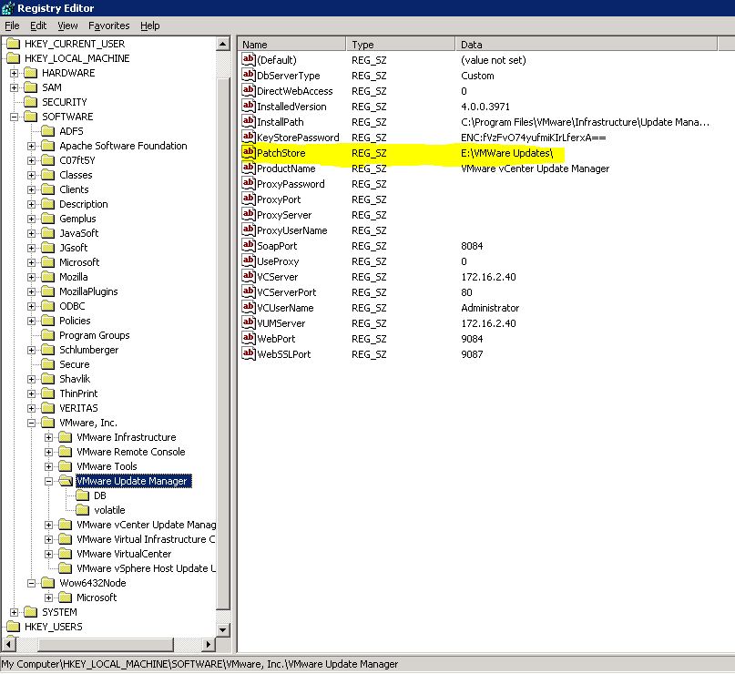The image size is (735, 674).
Task: Click the Data column header
Action: pyautogui.click(x=587, y=45)
